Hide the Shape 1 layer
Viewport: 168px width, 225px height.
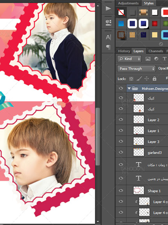coord(121,190)
